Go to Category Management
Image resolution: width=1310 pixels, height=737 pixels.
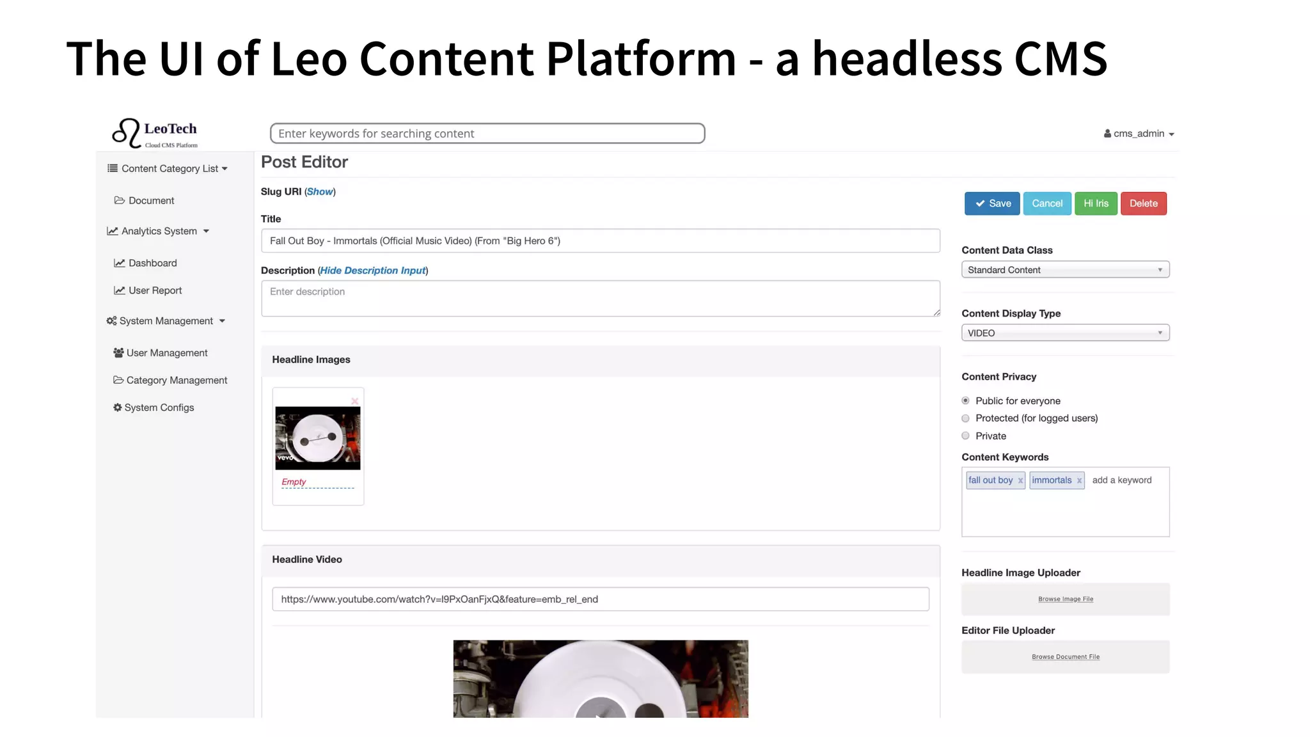(x=177, y=380)
